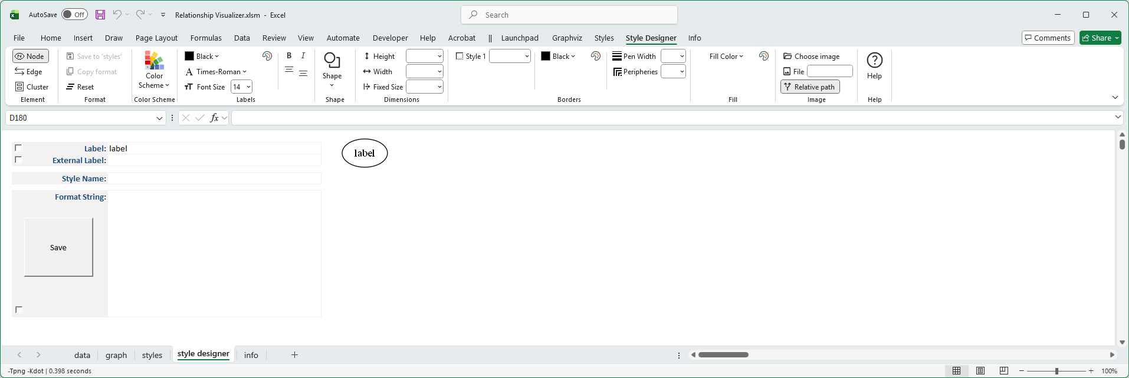
Task: Open the Graphviz ribbon tab
Action: coord(567,38)
